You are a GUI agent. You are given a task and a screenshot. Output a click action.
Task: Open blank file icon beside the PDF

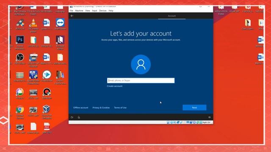point(33,128)
